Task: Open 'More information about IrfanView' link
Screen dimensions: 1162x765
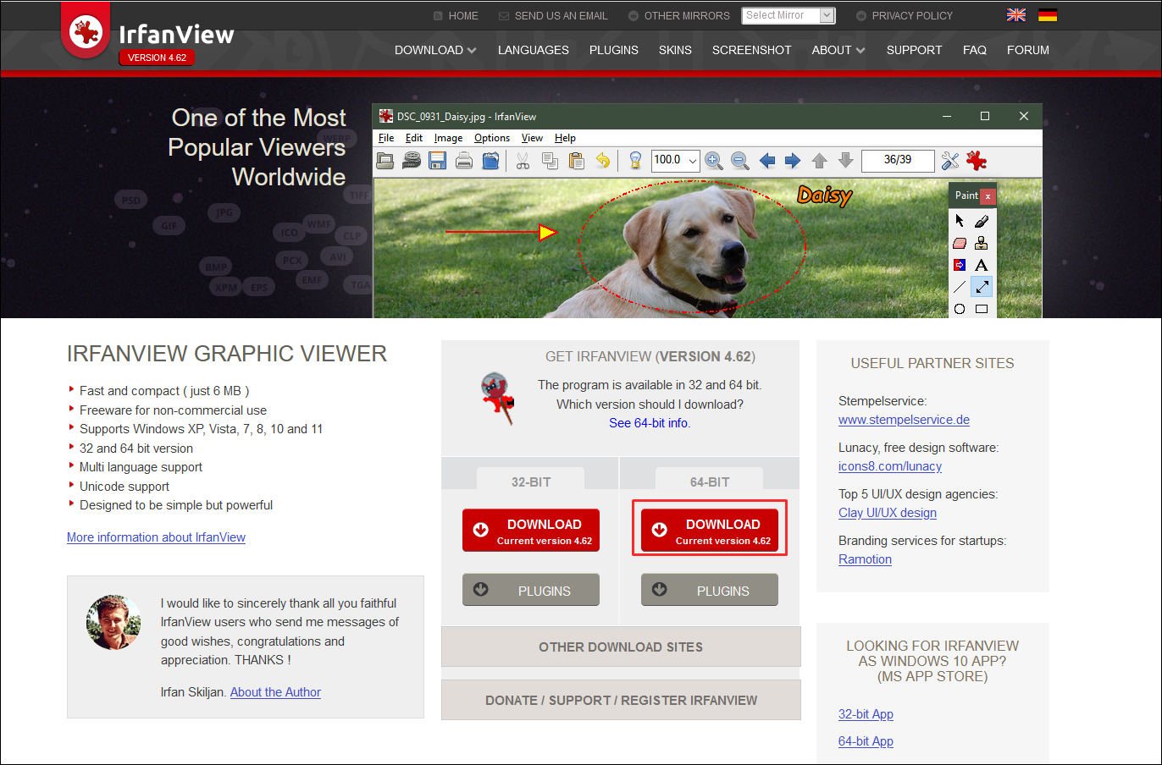Action: tap(156, 537)
